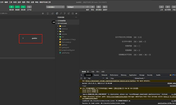
Task: Click the 上传 upload icon
Action: (x=161, y=7)
